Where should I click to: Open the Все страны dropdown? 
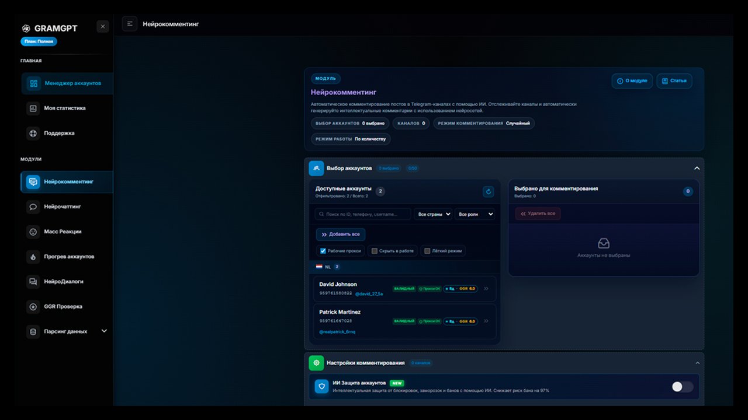(x=434, y=214)
